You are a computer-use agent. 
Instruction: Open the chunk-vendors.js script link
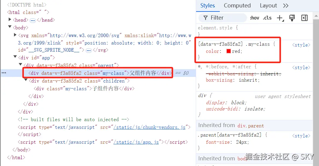tap(149, 127)
